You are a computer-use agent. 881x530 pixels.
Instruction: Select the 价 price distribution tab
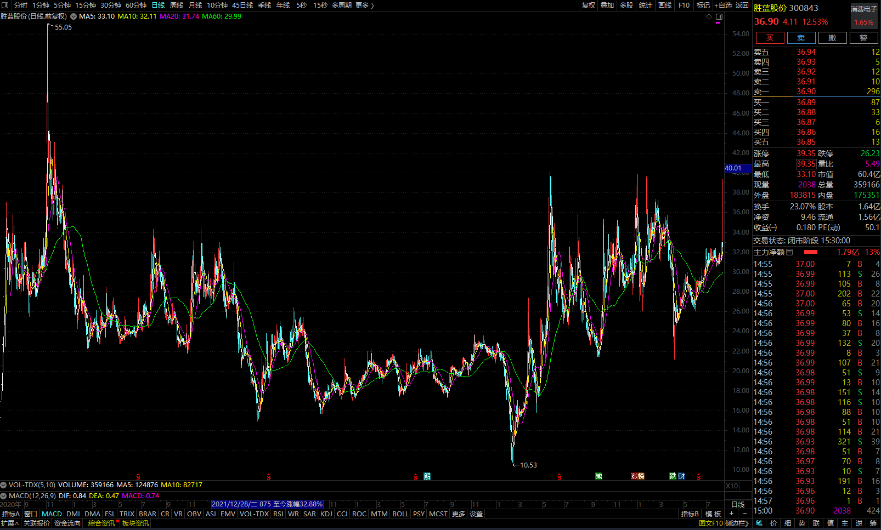[773, 523]
